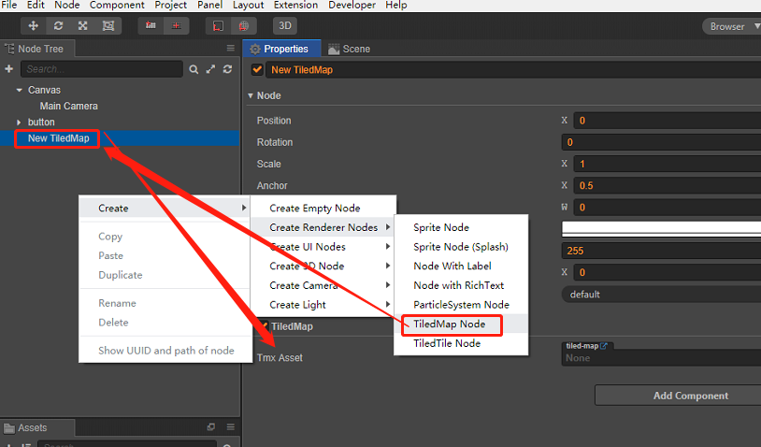761x447 pixels.
Task: Open the Browser preview dropdown
Action: pyautogui.click(x=731, y=26)
